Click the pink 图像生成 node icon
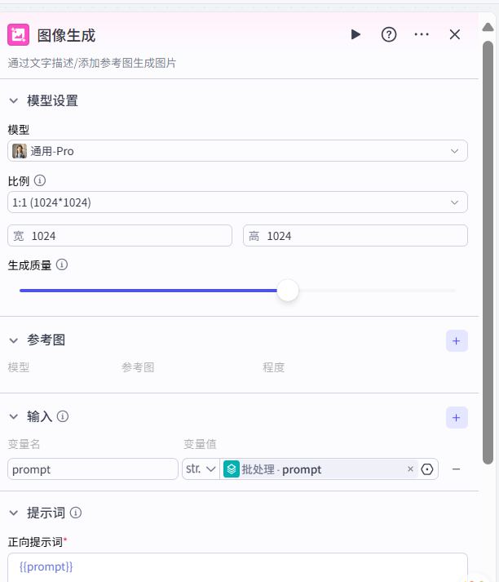 (x=19, y=35)
